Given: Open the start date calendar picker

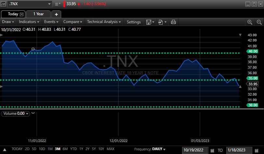Looking at the screenshot, I should (212, 150).
